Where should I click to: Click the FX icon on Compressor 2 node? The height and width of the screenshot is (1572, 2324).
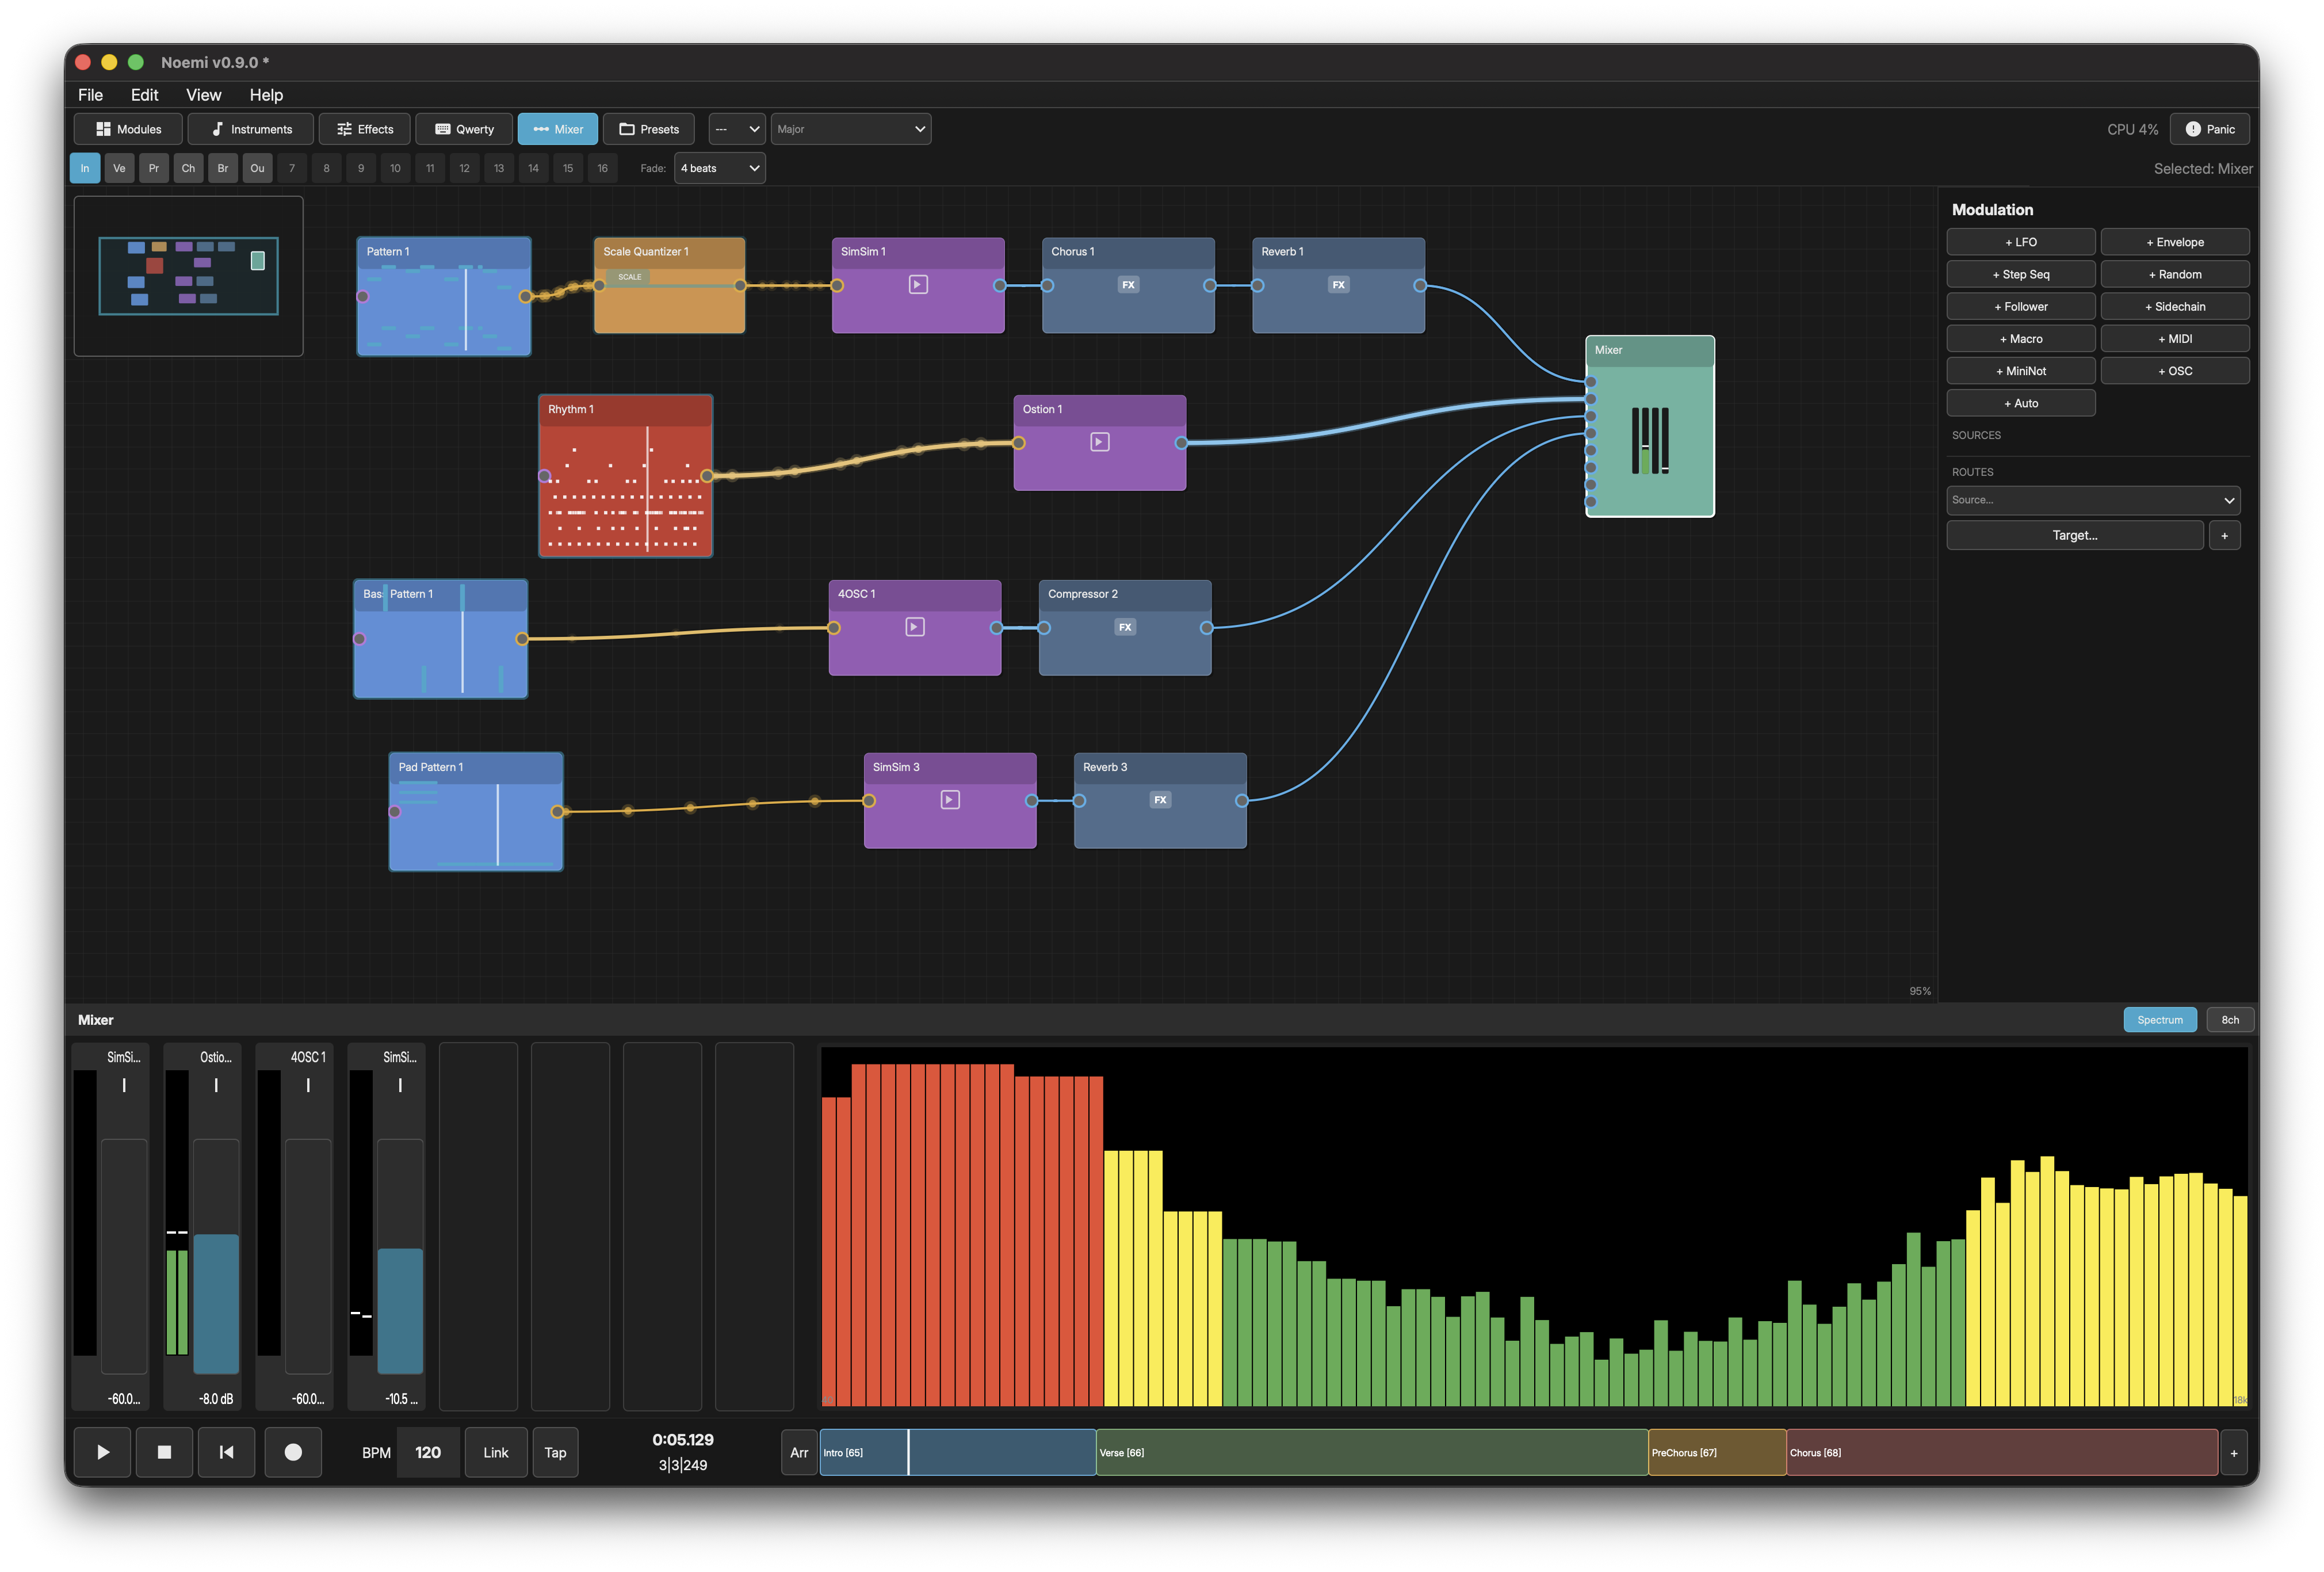pyautogui.click(x=1125, y=627)
